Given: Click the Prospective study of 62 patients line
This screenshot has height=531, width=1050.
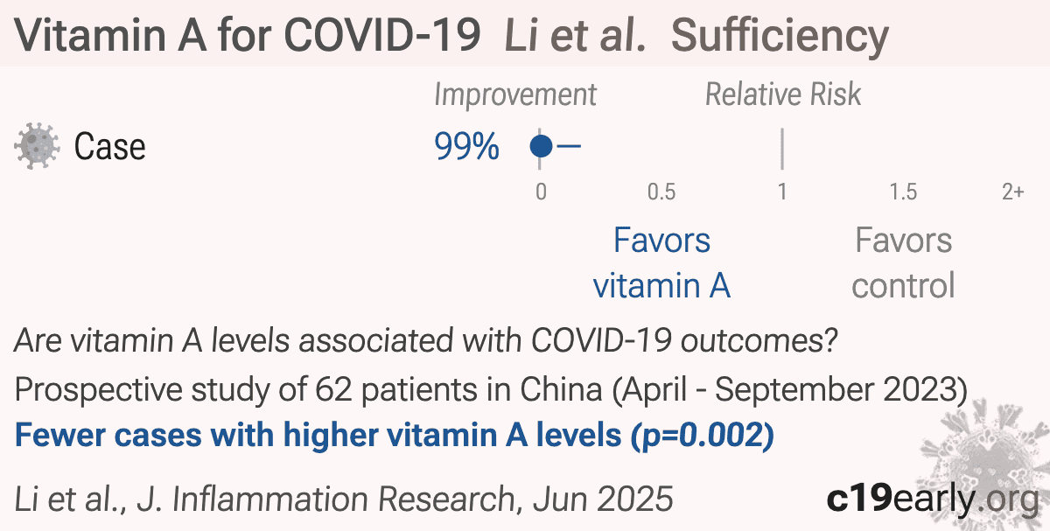Looking at the screenshot, I should click(491, 389).
